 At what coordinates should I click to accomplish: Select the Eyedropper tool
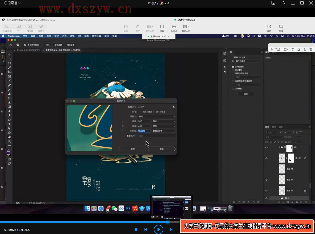coord(9,81)
